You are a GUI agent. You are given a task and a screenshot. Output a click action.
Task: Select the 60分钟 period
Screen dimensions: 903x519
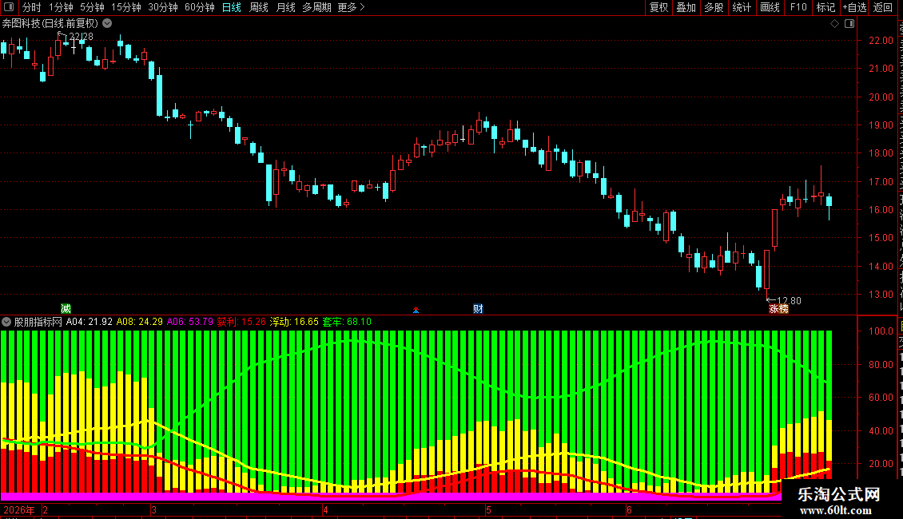[199, 7]
